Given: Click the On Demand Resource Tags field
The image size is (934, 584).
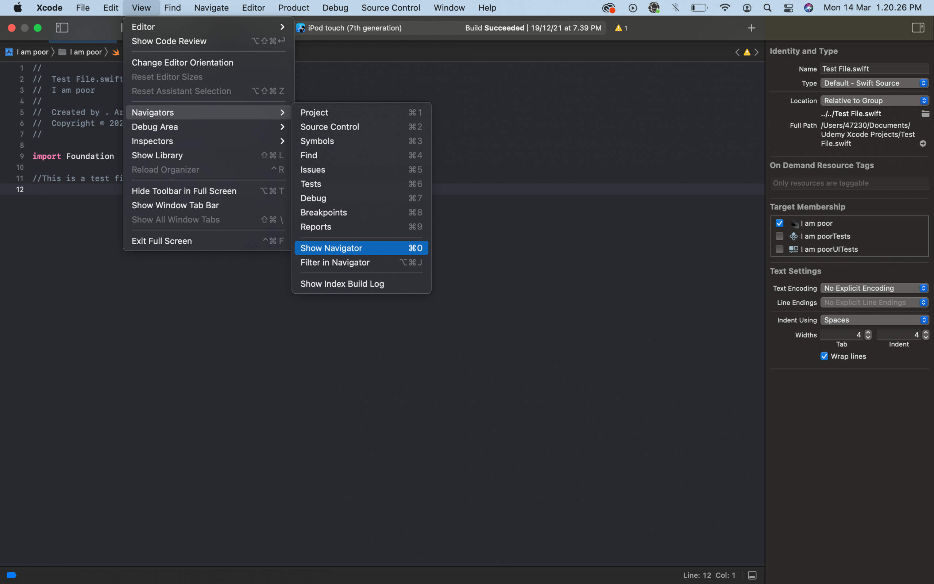Looking at the screenshot, I should (849, 183).
